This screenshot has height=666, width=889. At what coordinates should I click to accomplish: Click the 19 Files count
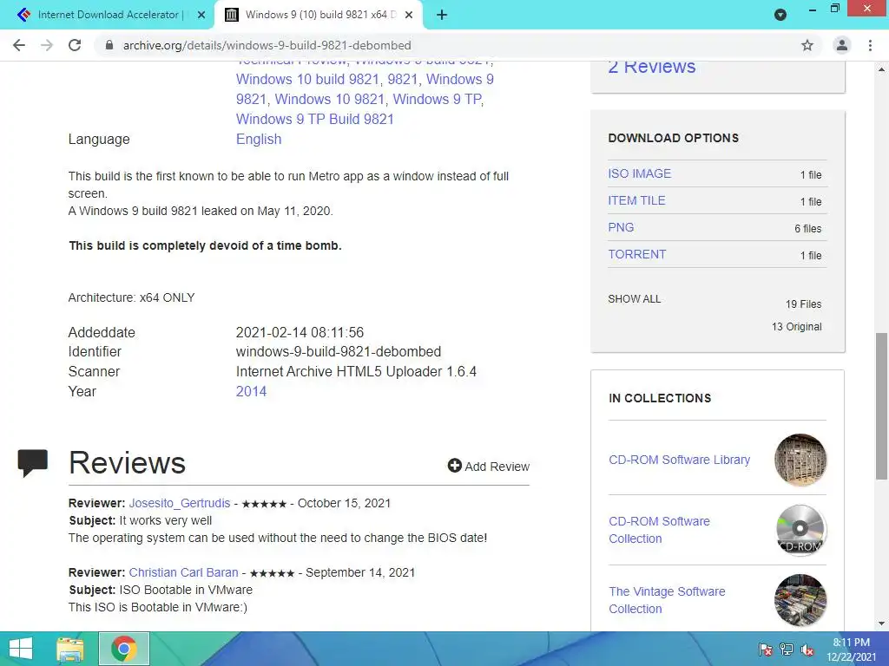pos(803,304)
